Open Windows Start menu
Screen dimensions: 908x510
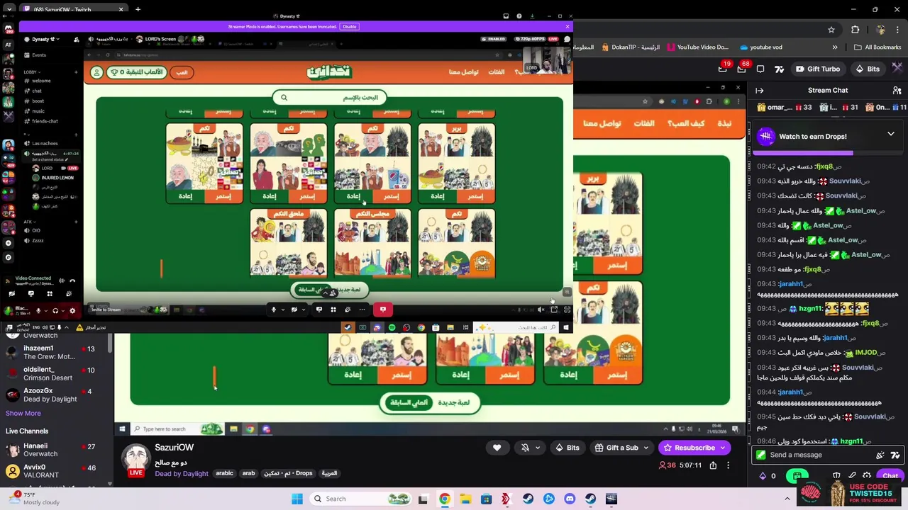[297, 499]
